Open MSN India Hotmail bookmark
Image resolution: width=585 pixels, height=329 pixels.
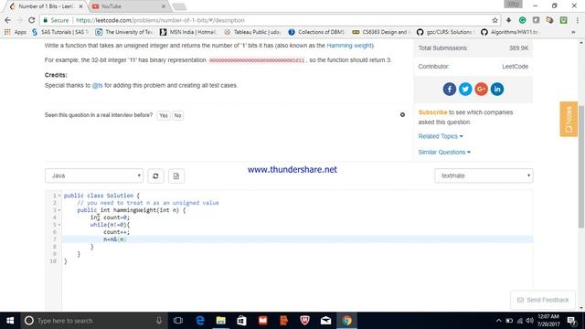[188, 32]
